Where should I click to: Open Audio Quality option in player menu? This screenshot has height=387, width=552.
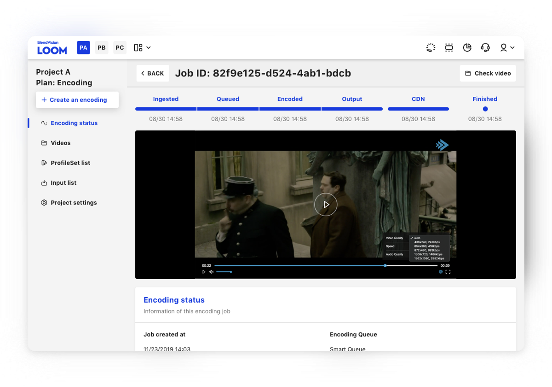(x=395, y=254)
